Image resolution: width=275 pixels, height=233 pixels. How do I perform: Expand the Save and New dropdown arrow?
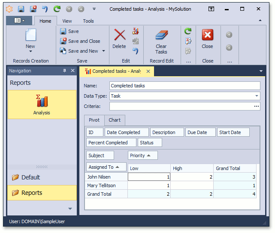[x=103, y=51]
